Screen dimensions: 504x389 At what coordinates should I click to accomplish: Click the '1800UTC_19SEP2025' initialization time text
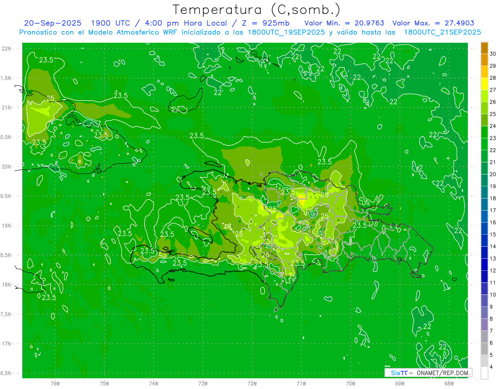pos(286,32)
